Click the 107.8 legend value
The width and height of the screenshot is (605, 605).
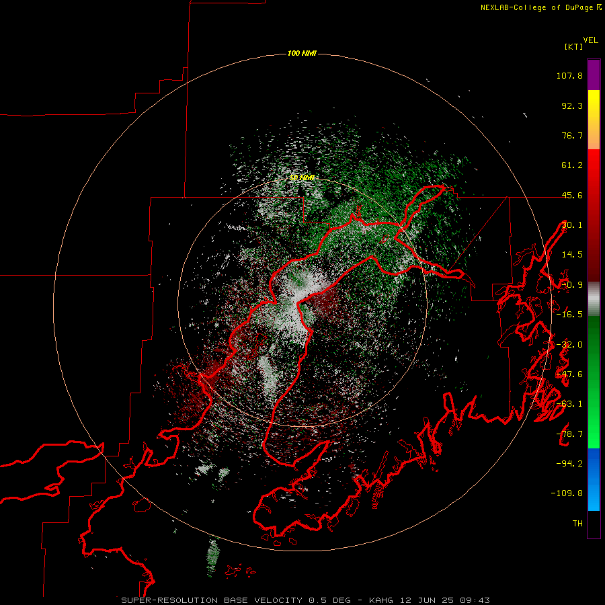tap(569, 75)
